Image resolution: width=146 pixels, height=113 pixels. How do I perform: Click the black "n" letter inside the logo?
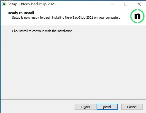point(137,16)
